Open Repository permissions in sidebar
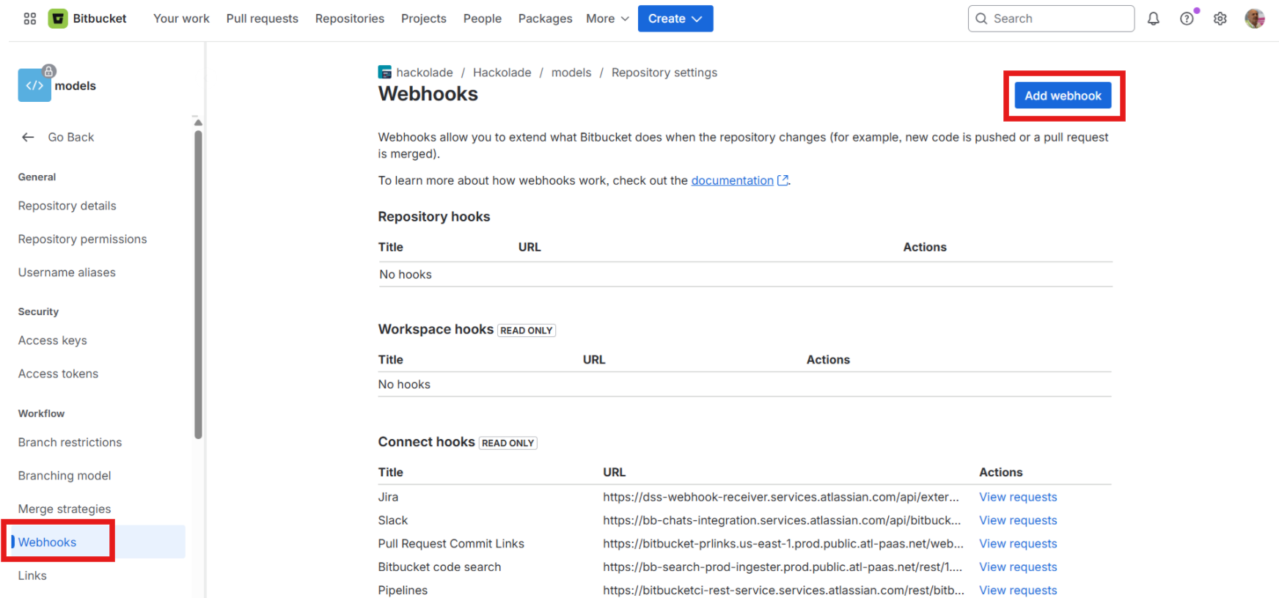 (83, 239)
